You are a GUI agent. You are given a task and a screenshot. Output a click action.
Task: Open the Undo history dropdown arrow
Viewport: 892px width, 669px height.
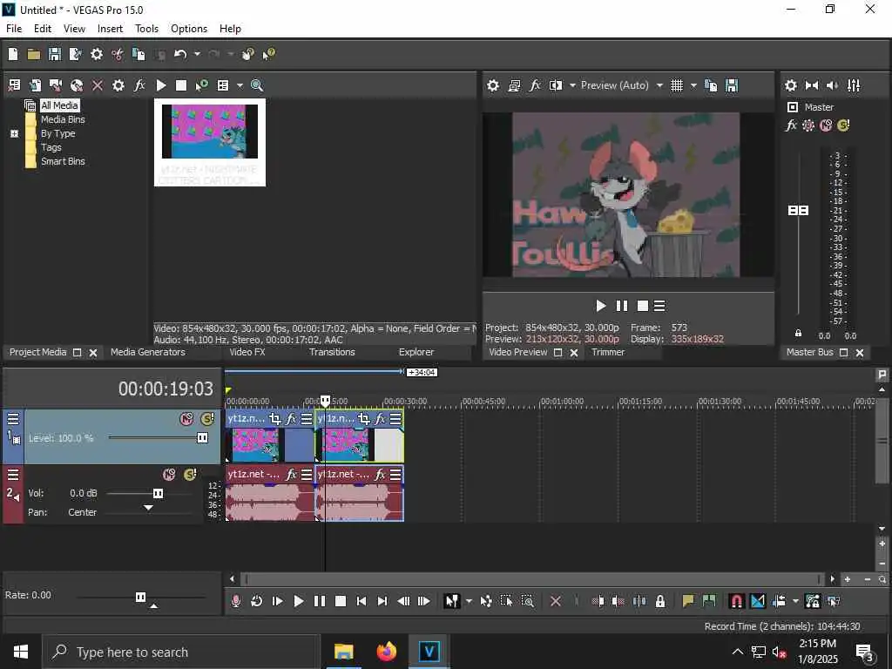197,54
